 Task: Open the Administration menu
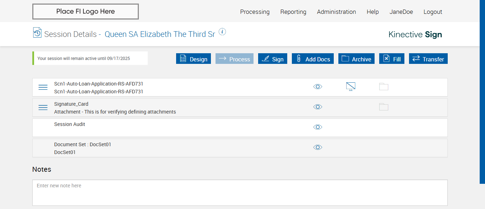336,12
